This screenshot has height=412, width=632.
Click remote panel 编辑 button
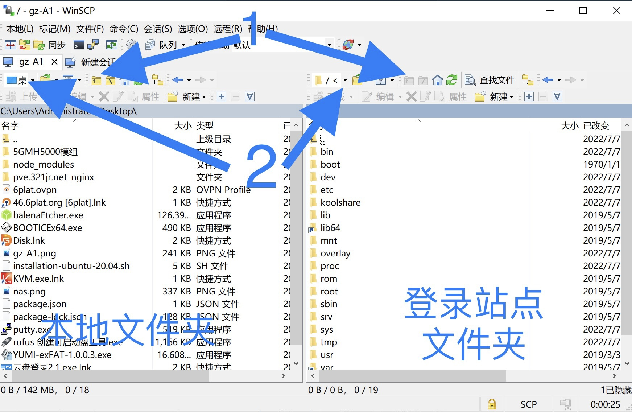point(378,96)
